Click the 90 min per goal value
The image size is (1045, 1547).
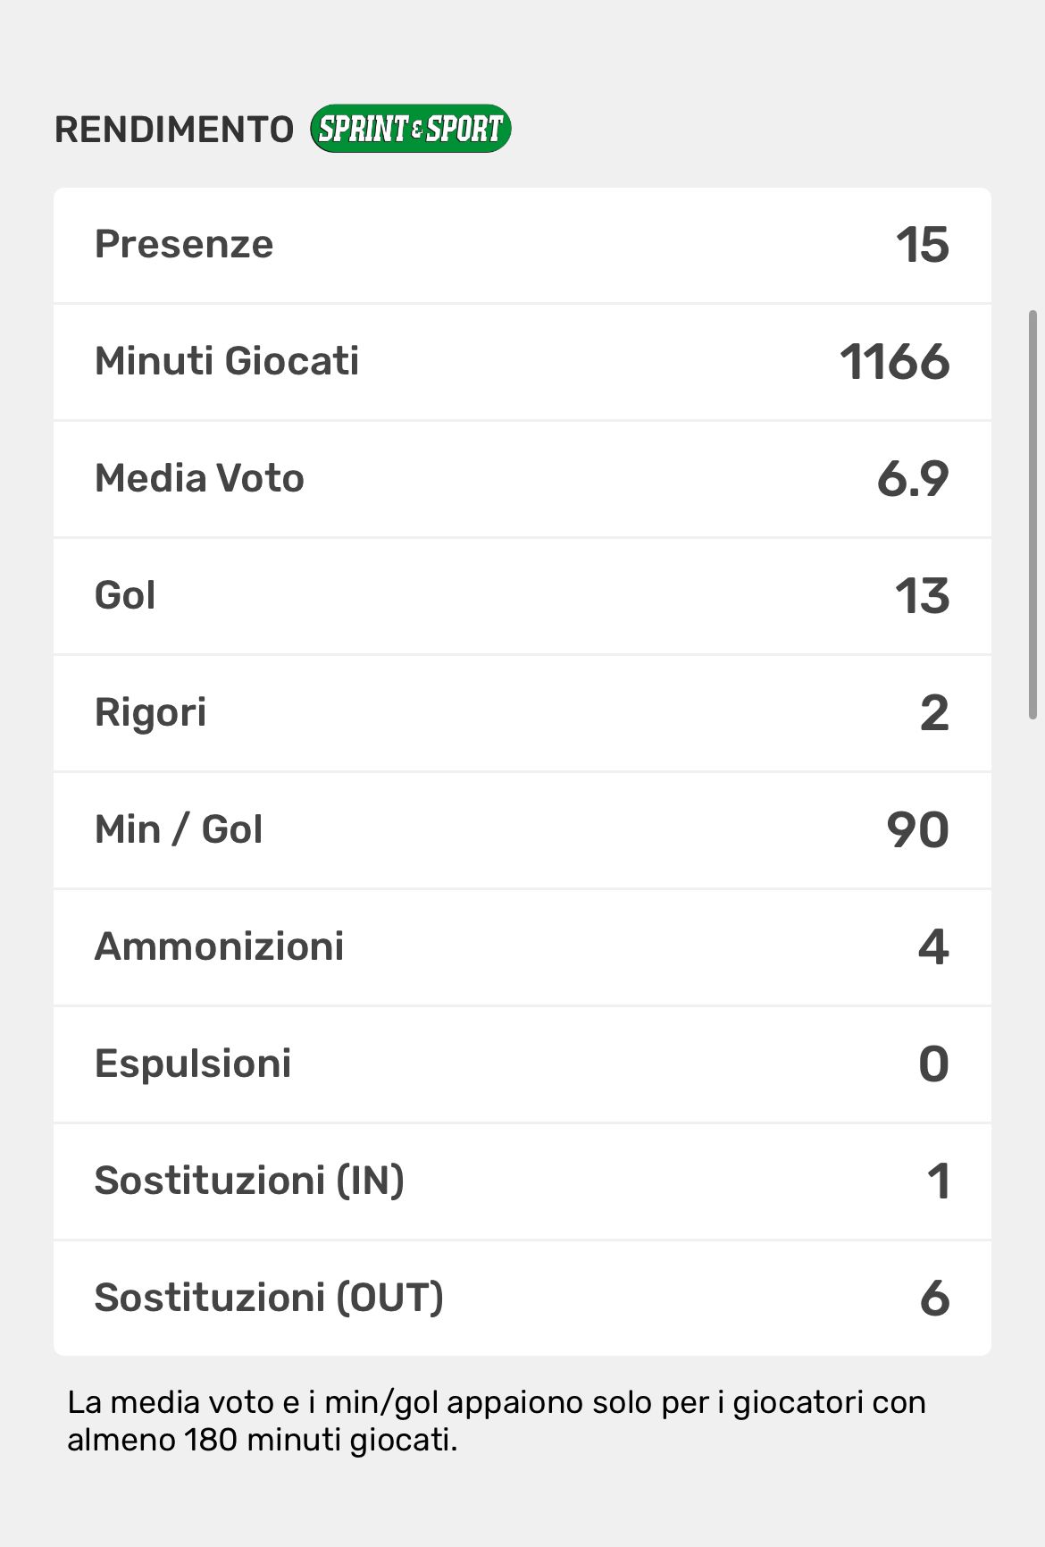(x=917, y=830)
